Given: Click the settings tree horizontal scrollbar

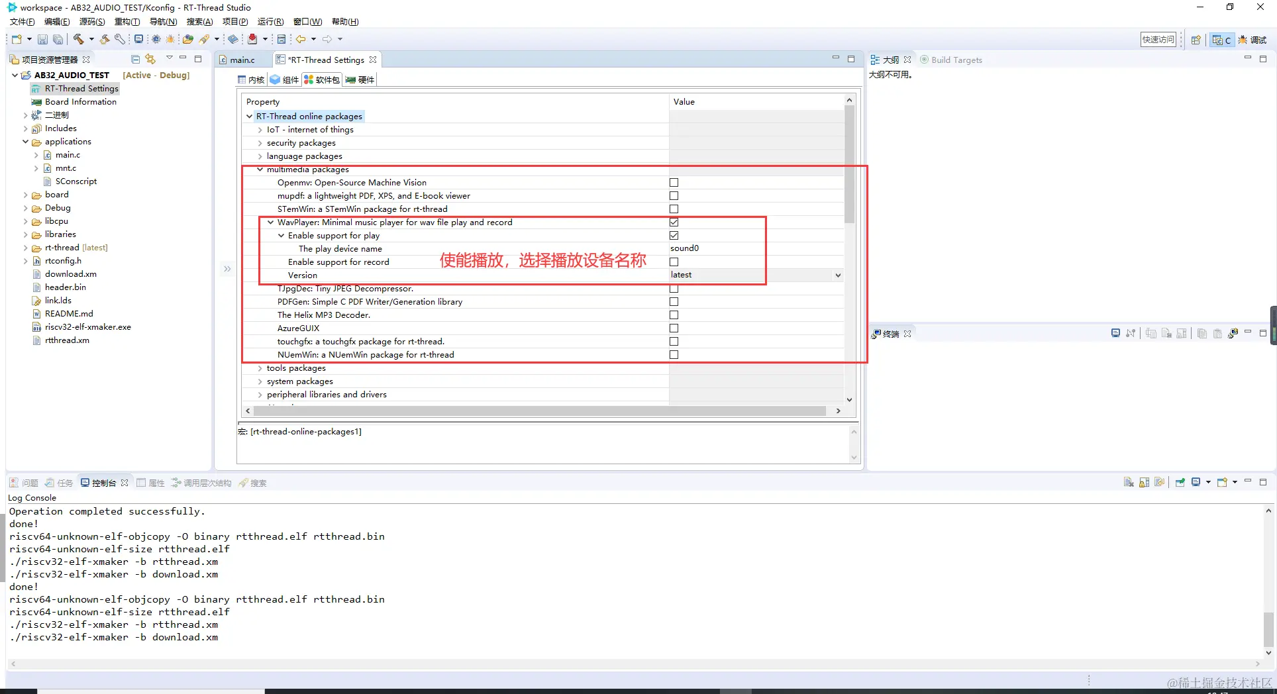Looking at the screenshot, I should pyautogui.click(x=540, y=411).
